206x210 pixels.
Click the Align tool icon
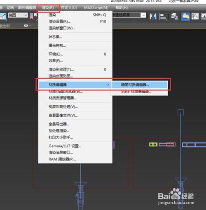pyautogui.click(x=163, y=17)
